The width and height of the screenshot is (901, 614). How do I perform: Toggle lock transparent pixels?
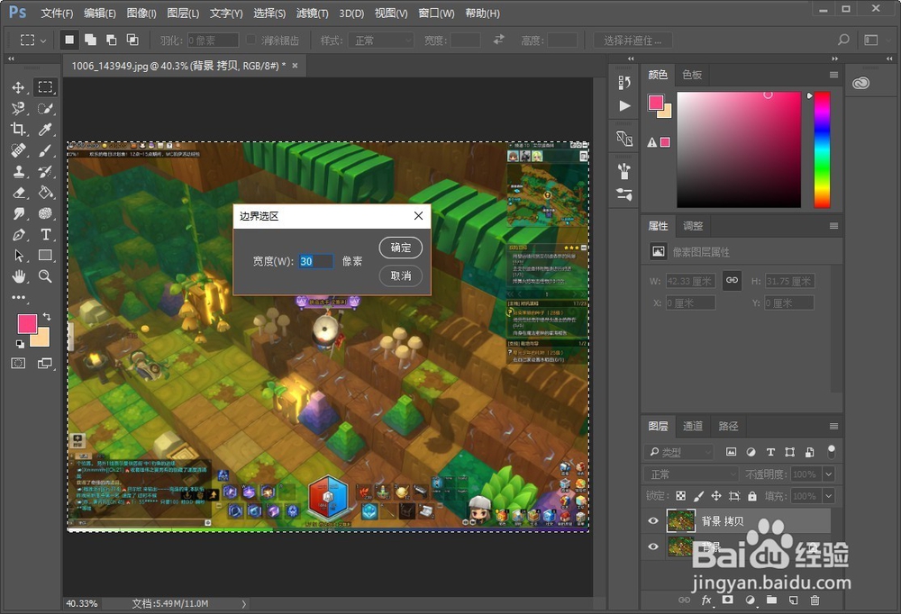680,496
